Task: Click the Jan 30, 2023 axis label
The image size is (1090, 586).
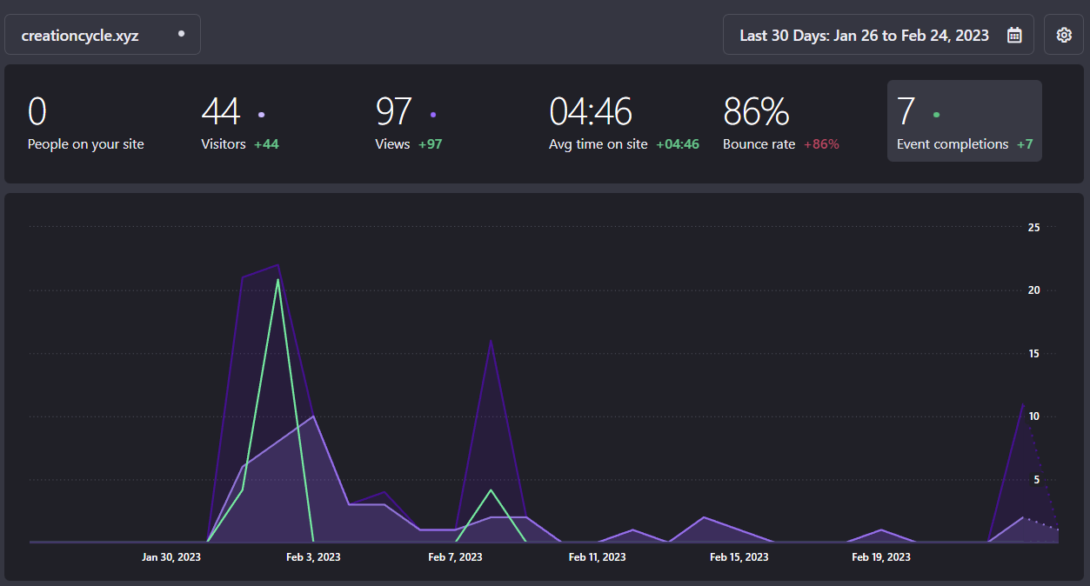Action: (171, 557)
